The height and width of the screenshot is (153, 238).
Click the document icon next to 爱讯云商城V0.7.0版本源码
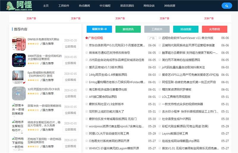(87, 67)
